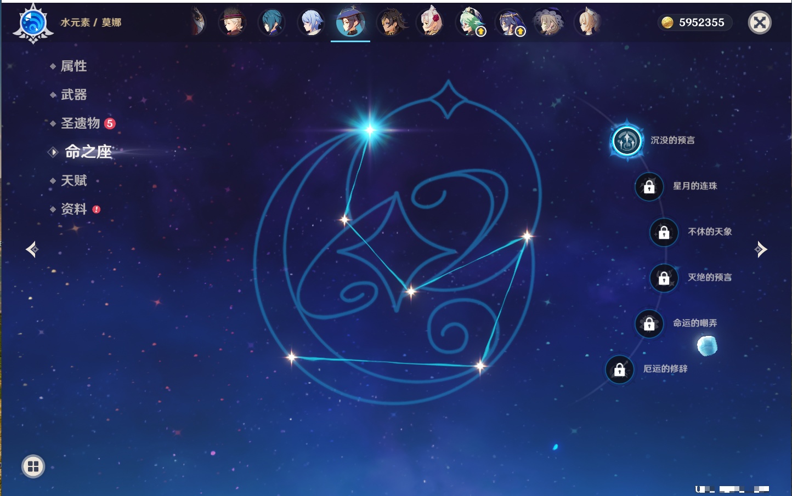The height and width of the screenshot is (496, 792).
Task: Click the Hydro element emblem icon
Action: point(33,23)
